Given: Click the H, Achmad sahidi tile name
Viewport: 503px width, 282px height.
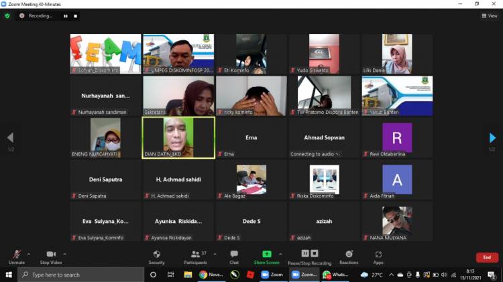Looking at the screenshot, I should click(x=178, y=180).
